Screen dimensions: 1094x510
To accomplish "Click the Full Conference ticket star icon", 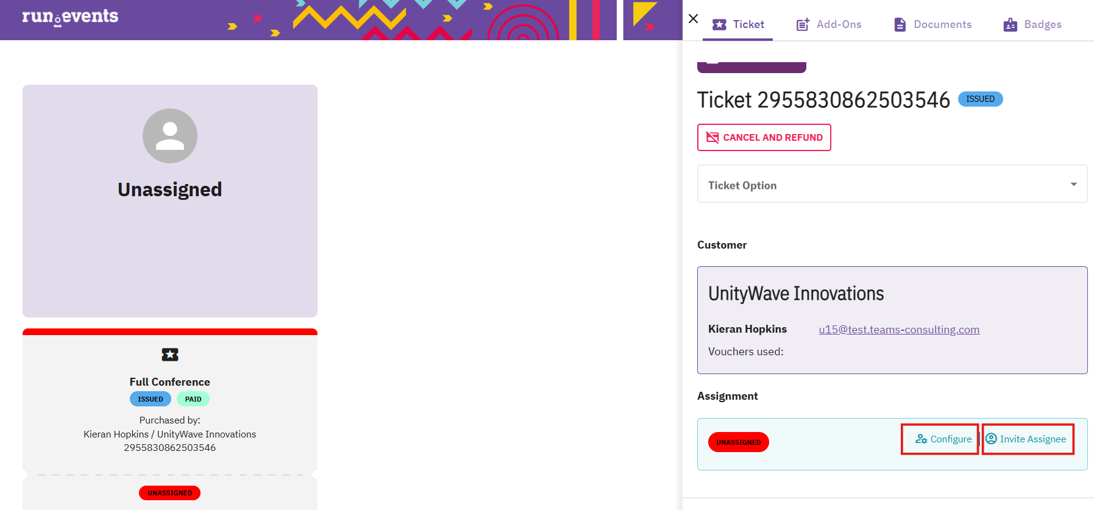I will coord(170,354).
